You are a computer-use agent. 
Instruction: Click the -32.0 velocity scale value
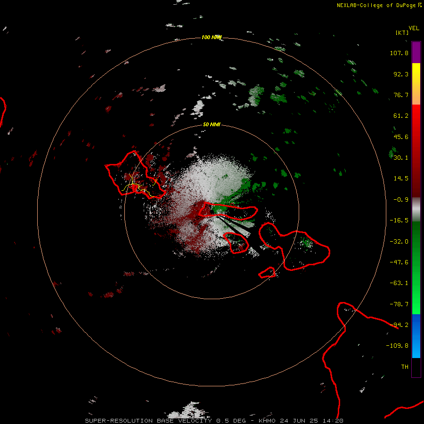399,242
